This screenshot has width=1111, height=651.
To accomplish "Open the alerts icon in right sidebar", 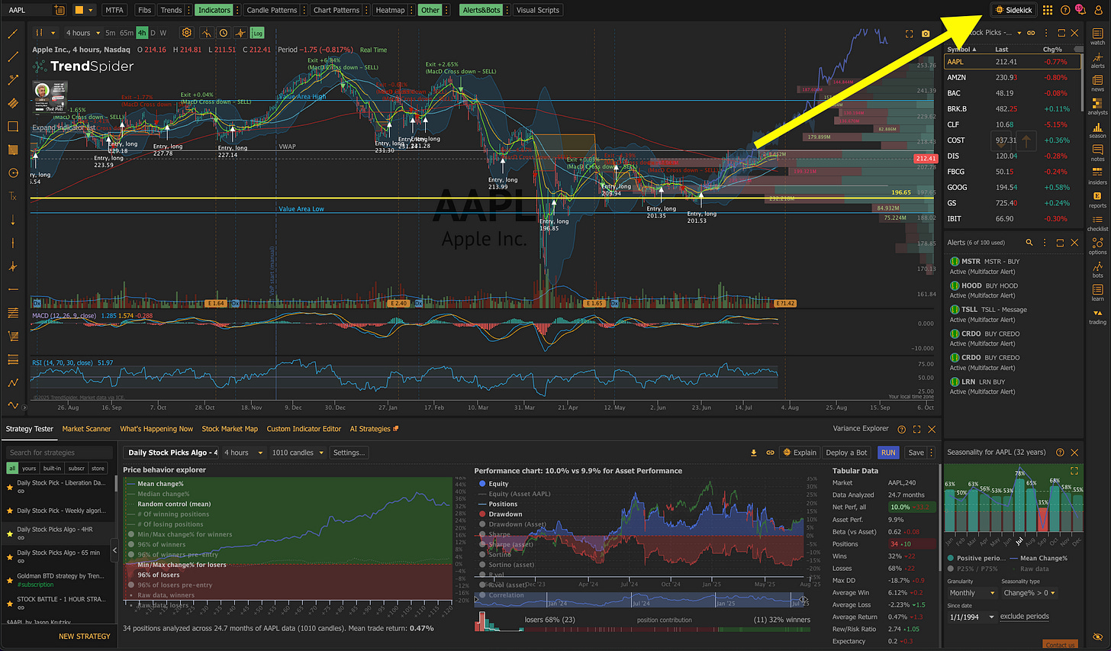I will click(x=1097, y=60).
